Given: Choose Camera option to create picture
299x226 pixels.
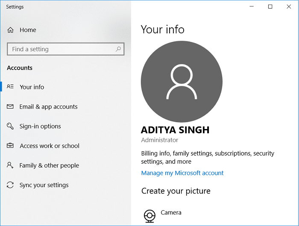Looking at the screenshot, I should [171, 212].
